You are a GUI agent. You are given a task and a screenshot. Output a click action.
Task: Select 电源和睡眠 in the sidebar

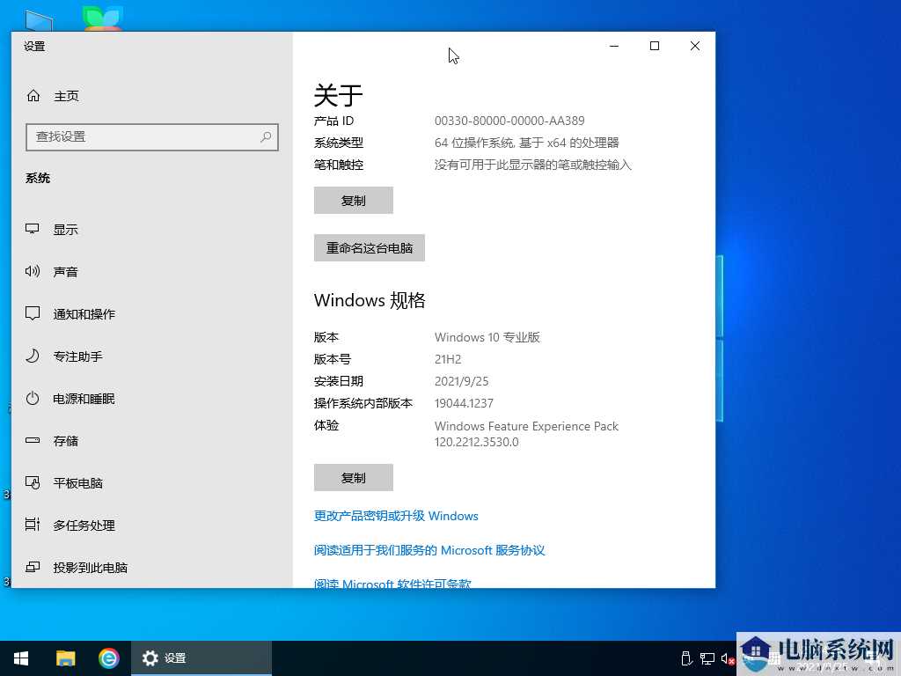(151, 399)
